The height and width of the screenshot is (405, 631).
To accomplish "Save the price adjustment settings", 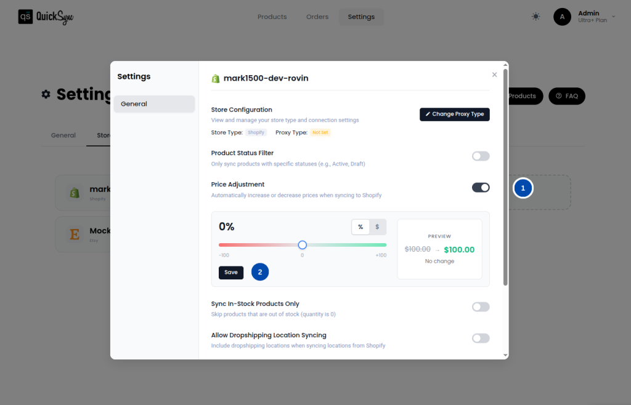I will [230, 272].
